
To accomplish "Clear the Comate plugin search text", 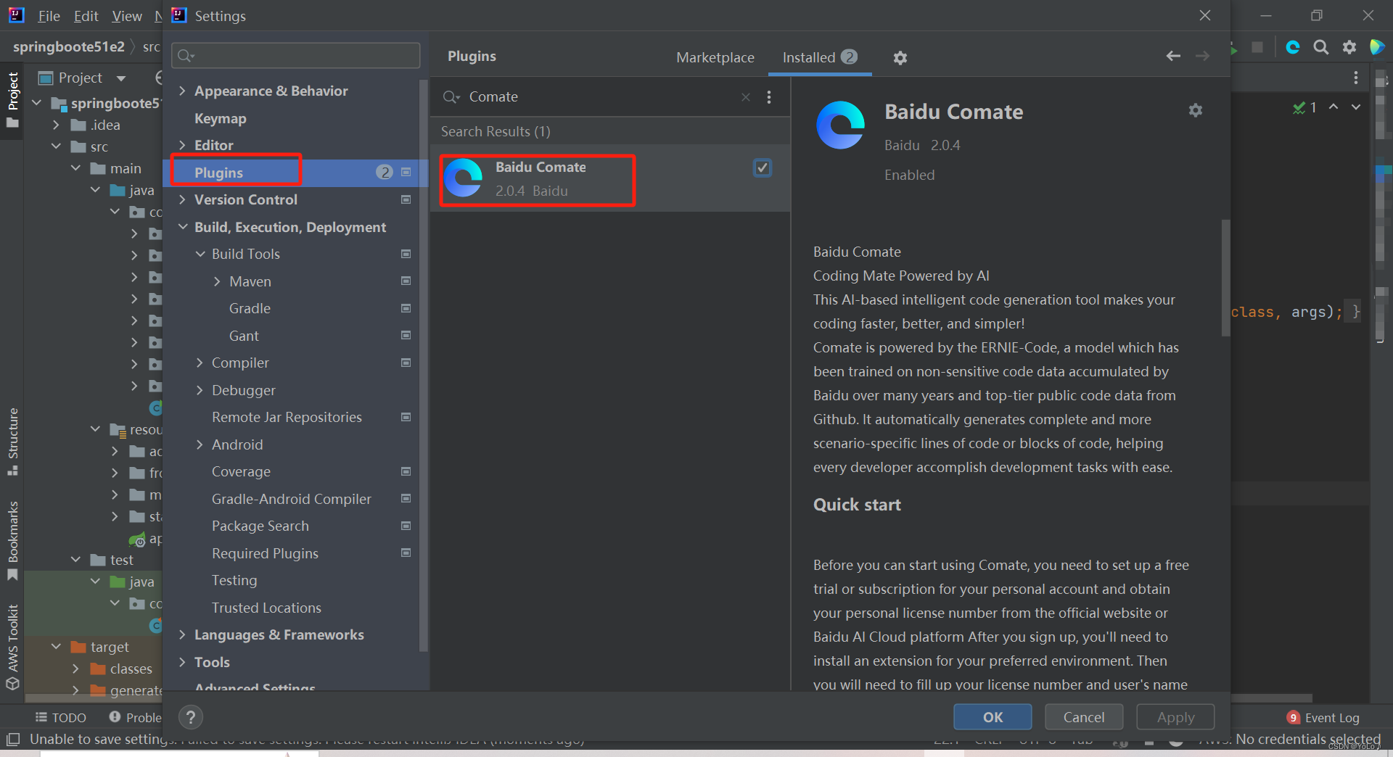I will tap(746, 97).
